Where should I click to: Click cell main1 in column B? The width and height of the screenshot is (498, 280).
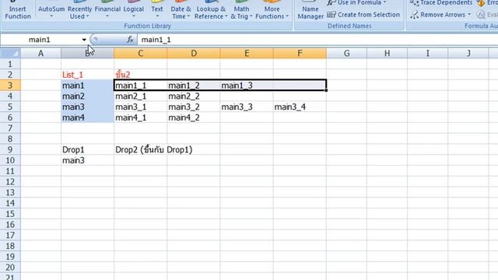tap(87, 85)
